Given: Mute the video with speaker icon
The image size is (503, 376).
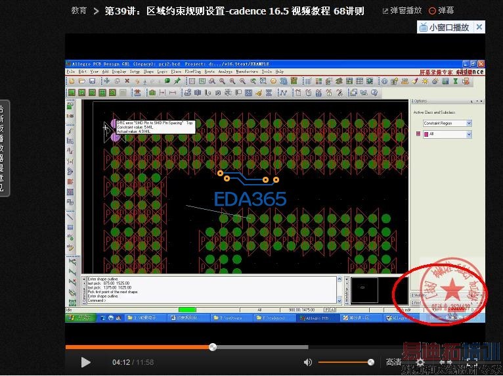Looking at the screenshot, I should 307,362.
